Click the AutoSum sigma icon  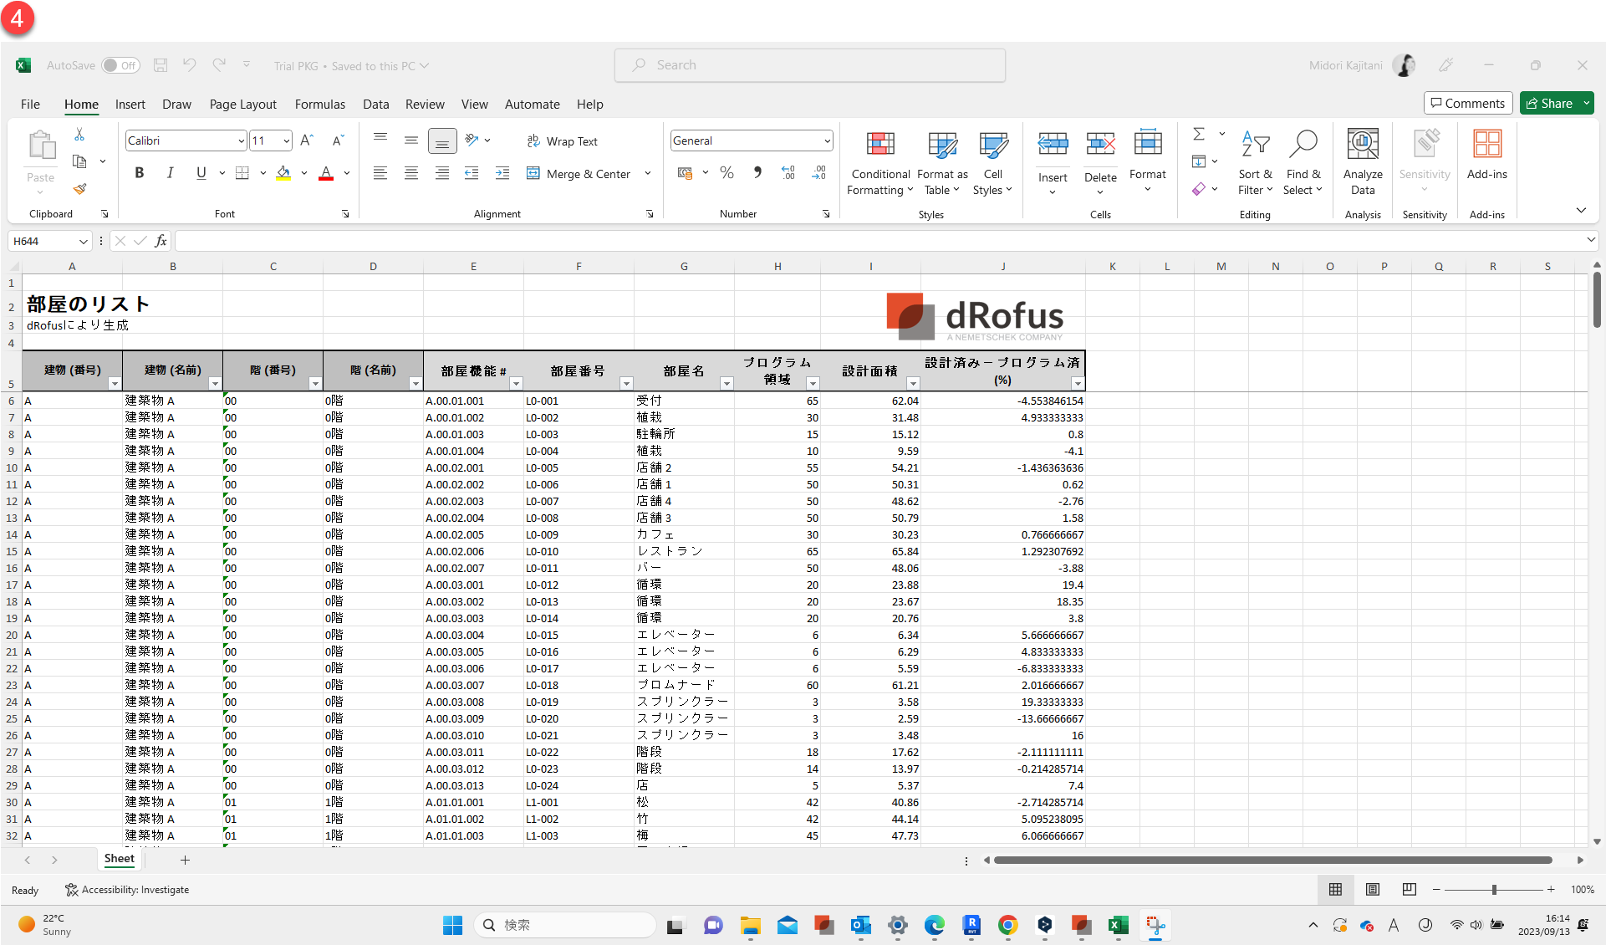coord(1199,134)
